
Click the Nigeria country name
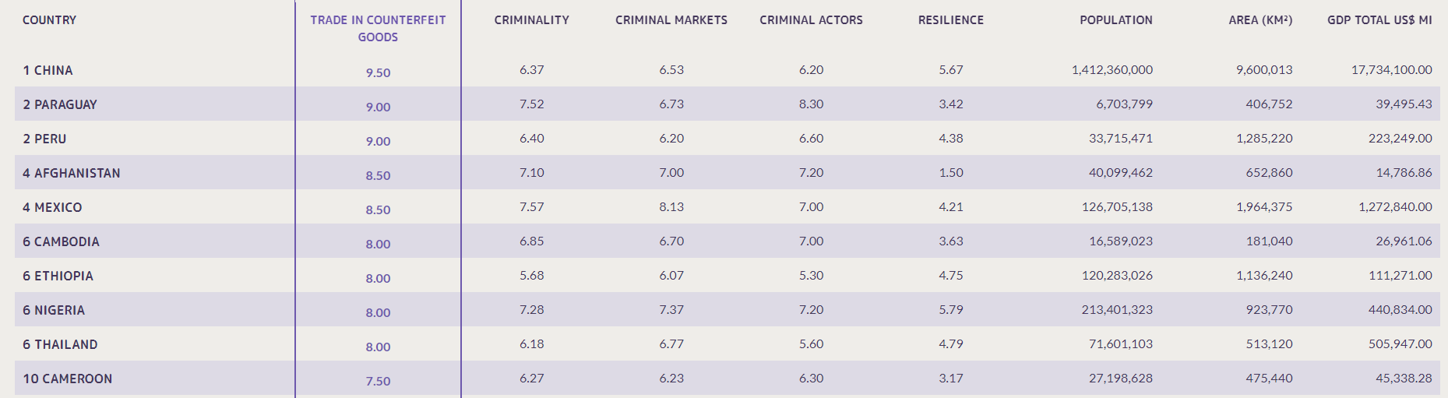click(59, 310)
